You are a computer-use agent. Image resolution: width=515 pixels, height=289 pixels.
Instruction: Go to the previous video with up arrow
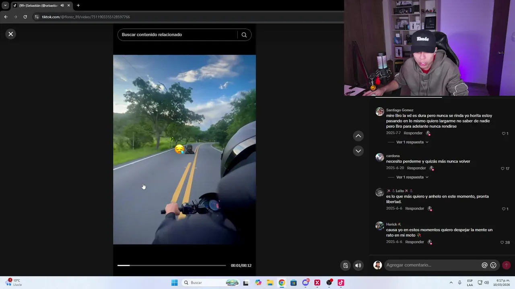358,136
